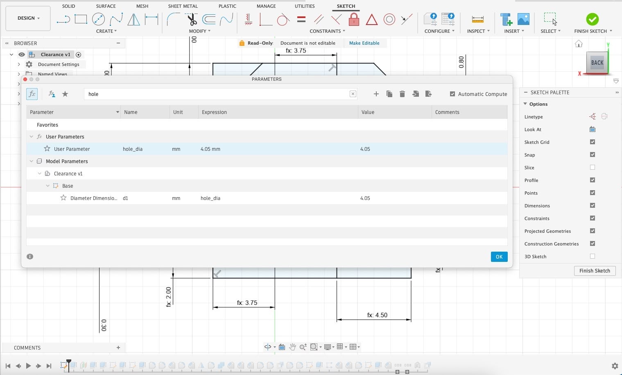Apply the Midpoint triangle constraint

pyautogui.click(x=371, y=19)
